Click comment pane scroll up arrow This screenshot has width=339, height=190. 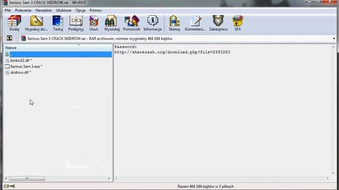tap(333, 47)
